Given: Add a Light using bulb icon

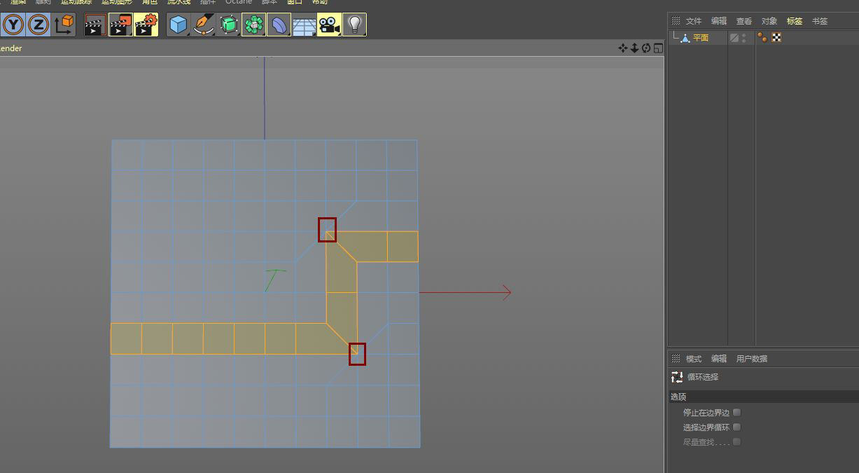Looking at the screenshot, I should 354,25.
